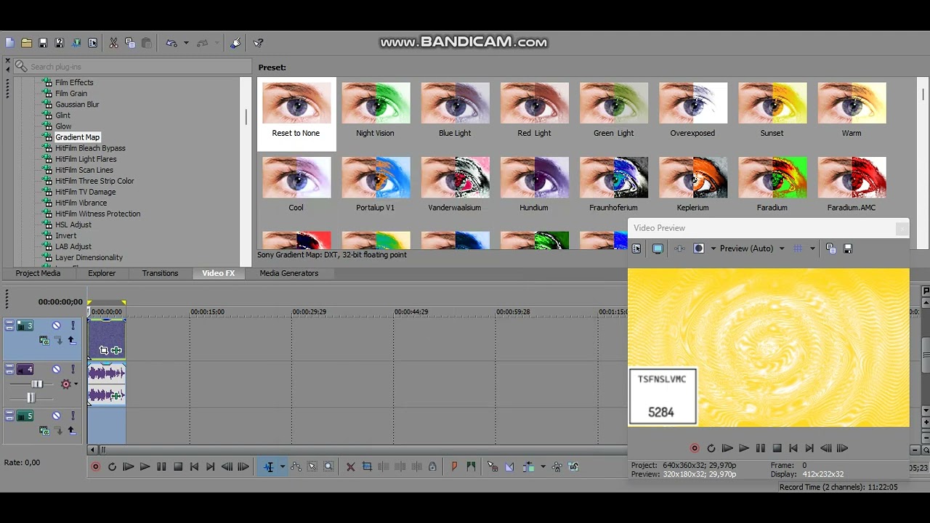This screenshot has height=523, width=930.
Task: Delete the selection with the red X icon
Action: click(350, 467)
